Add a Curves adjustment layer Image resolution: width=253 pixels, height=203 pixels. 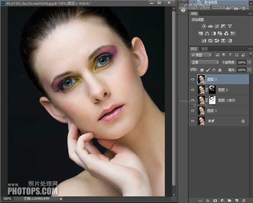point(217,26)
